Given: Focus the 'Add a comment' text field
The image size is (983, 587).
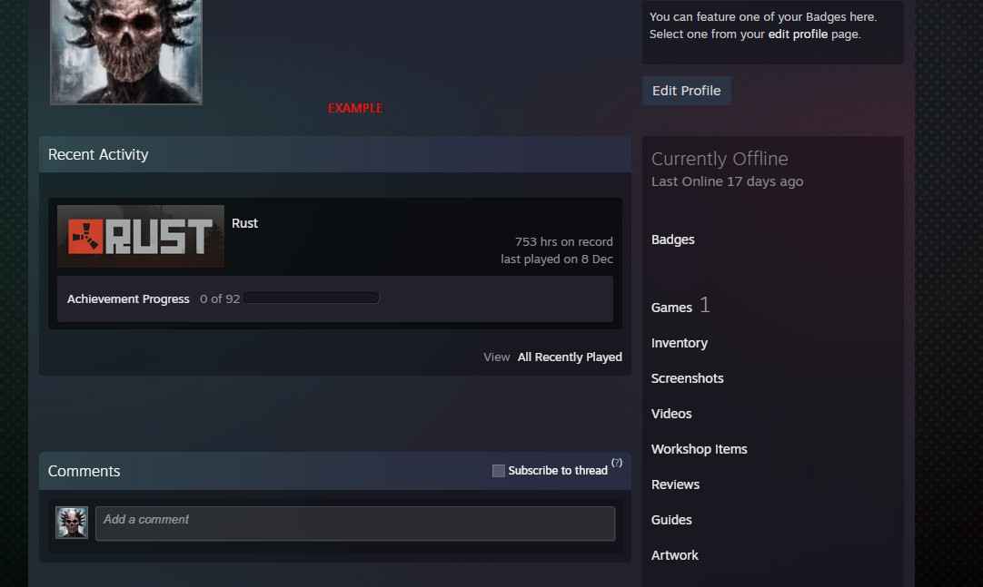Looking at the screenshot, I should [354, 523].
